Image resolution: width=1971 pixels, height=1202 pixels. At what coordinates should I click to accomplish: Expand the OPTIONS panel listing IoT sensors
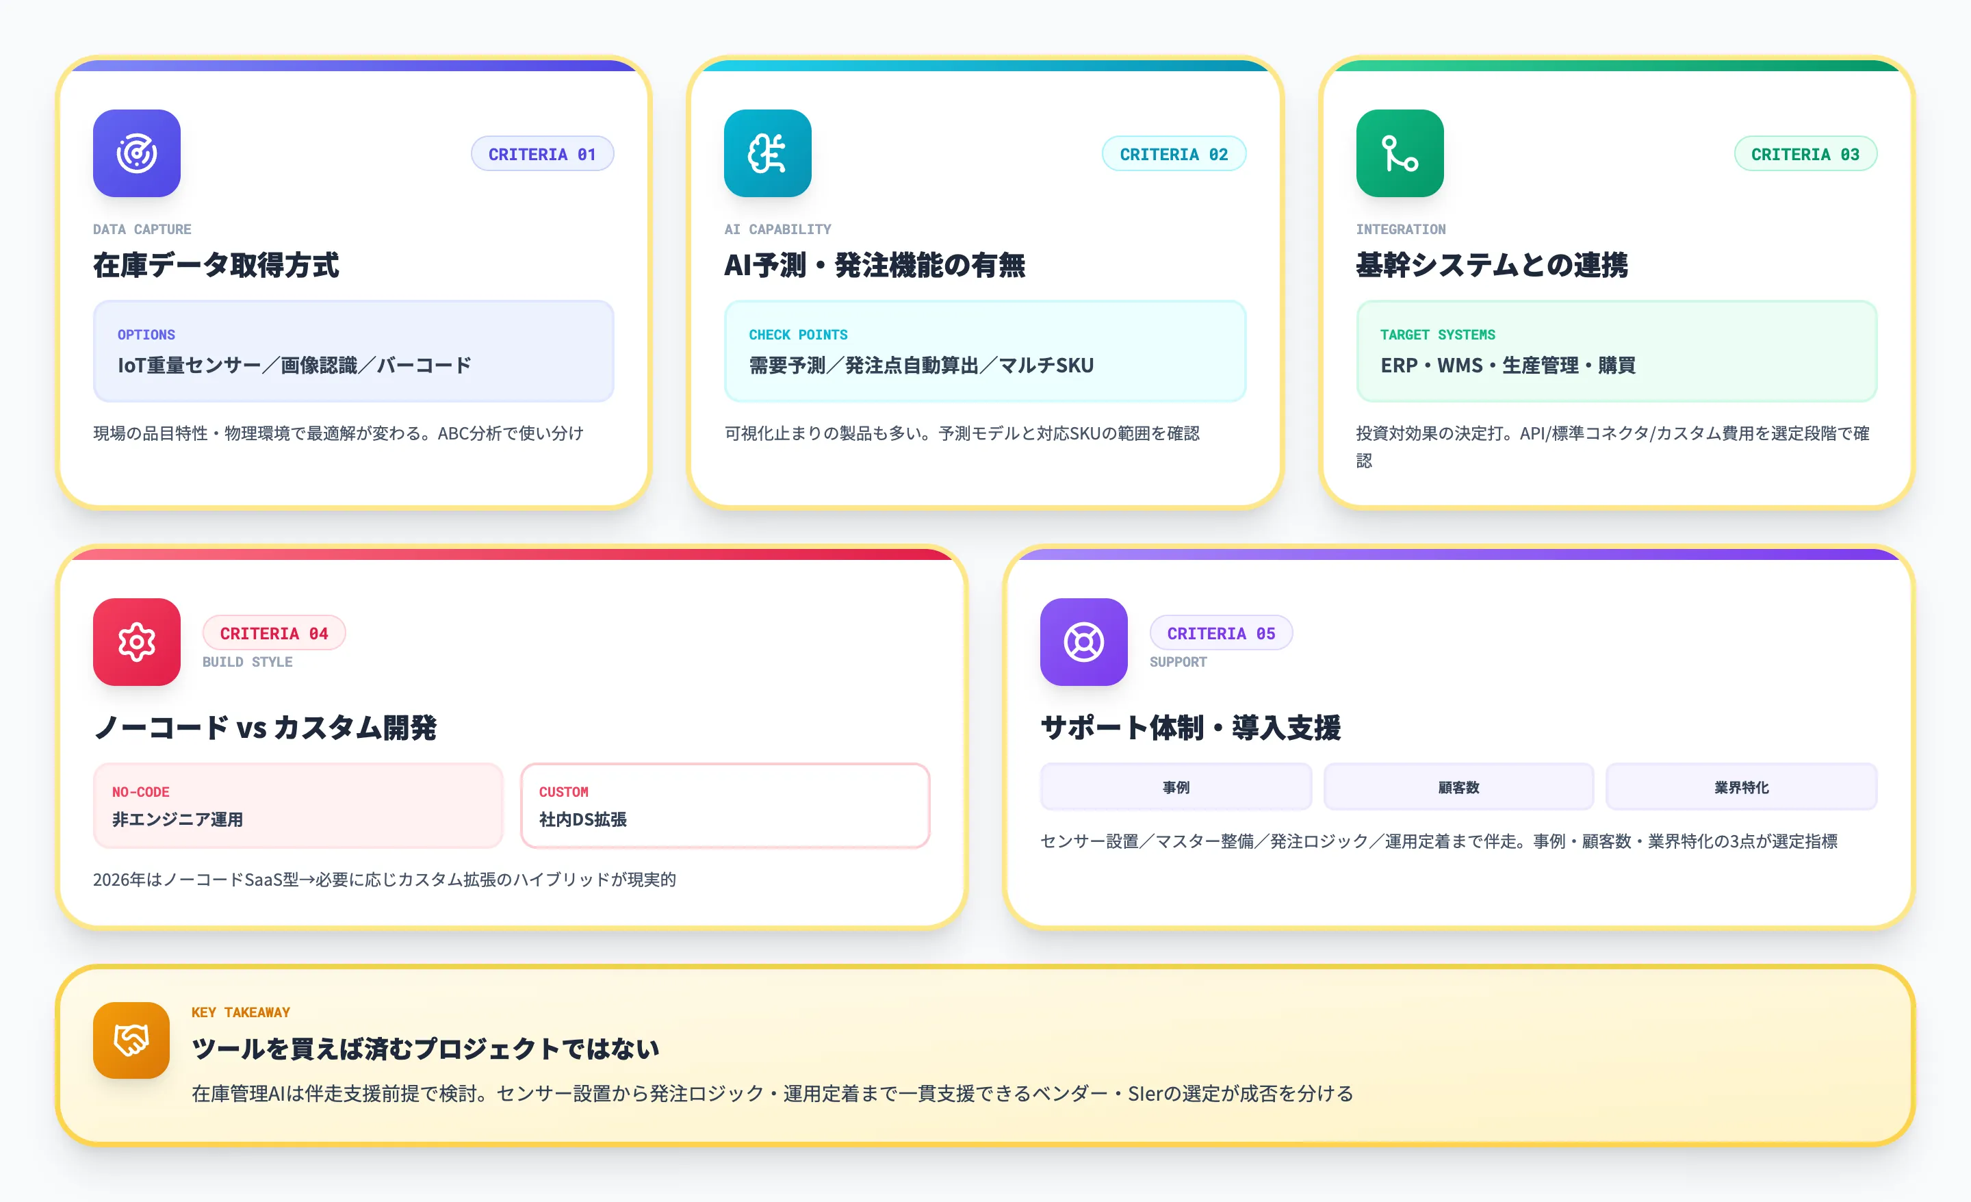coord(352,350)
